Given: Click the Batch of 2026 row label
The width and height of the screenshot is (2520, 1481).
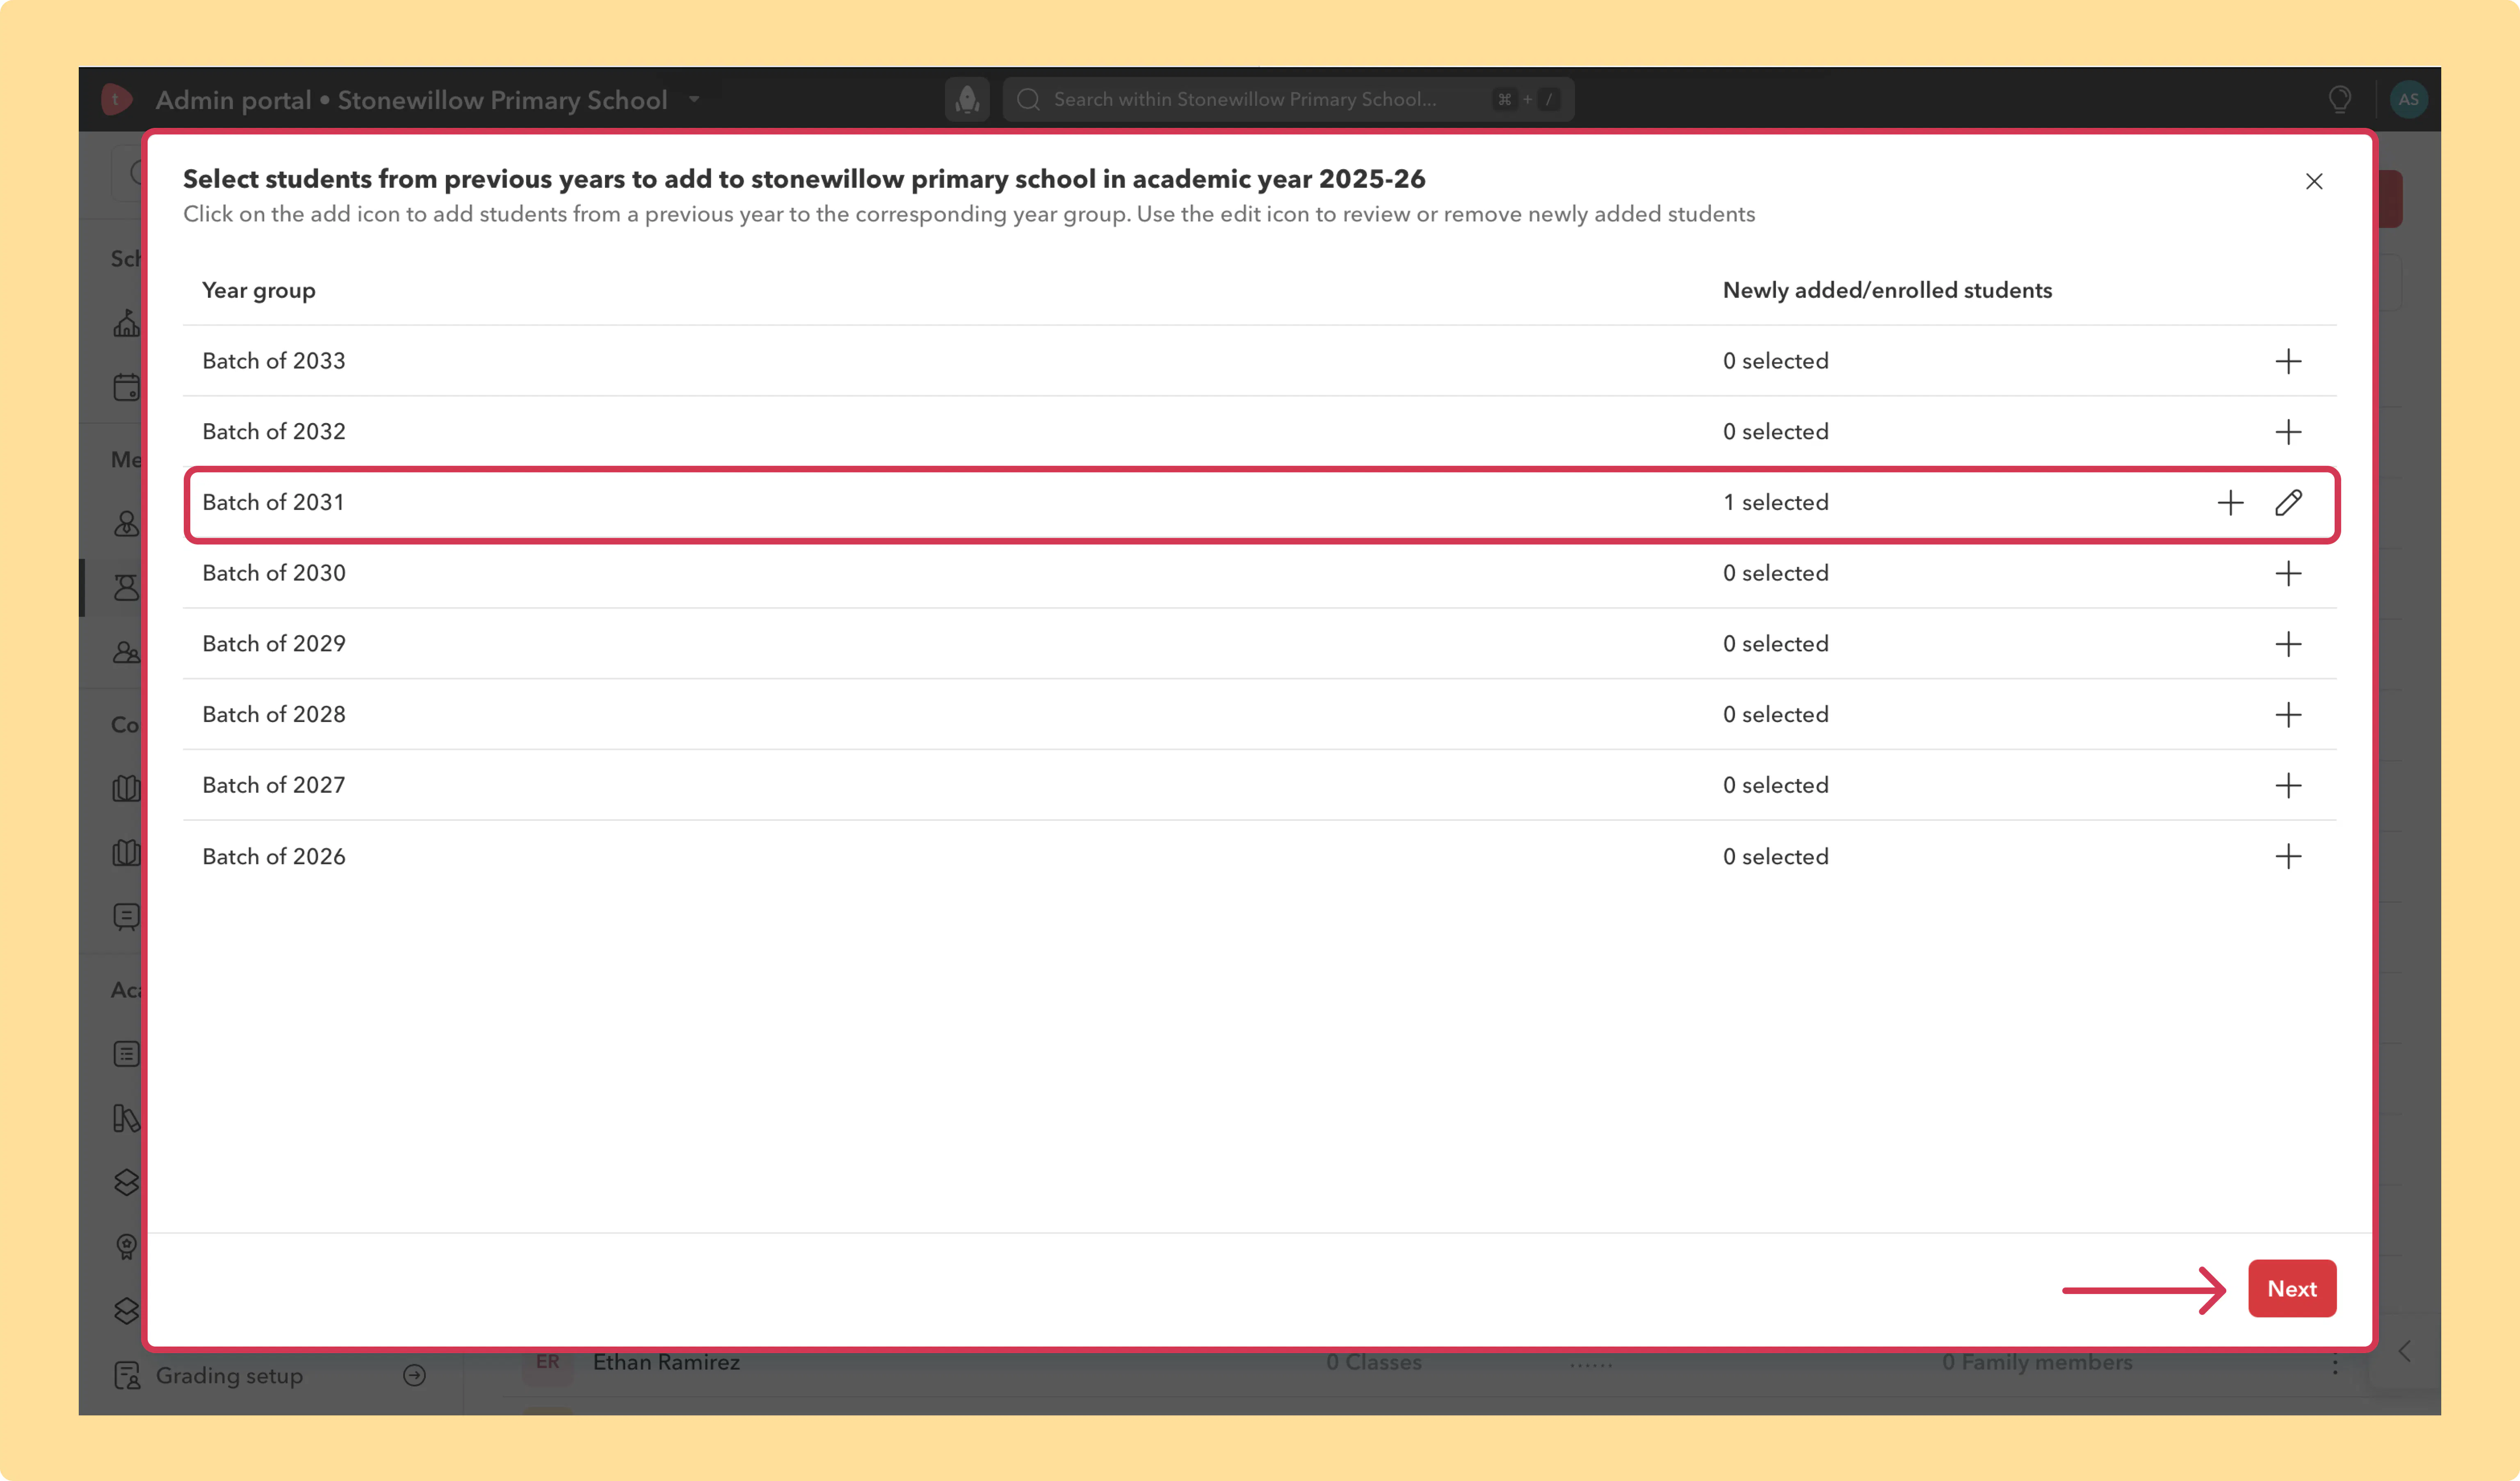Looking at the screenshot, I should [x=274, y=857].
